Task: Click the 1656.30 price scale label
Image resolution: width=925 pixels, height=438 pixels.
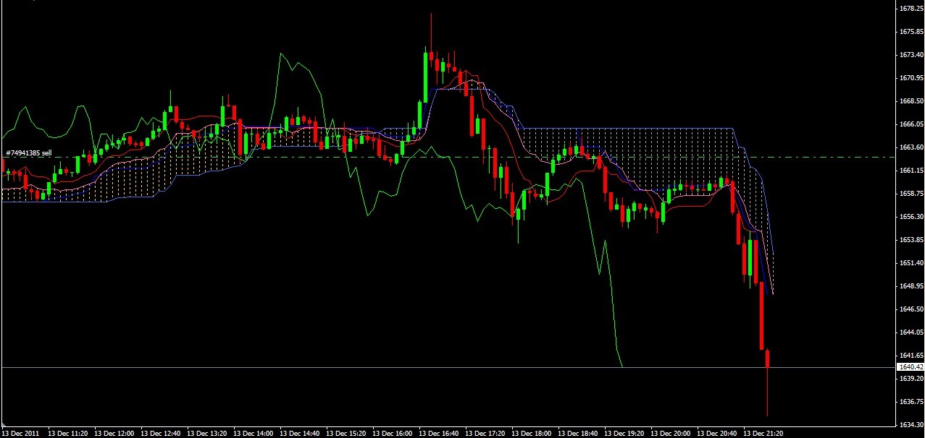Action: (911, 217)
